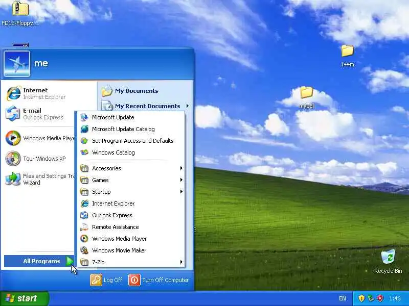Click the pinned E-mail Outlook Express icon
The width and height of the screenshot is (409, 306).
pos(13,114)
